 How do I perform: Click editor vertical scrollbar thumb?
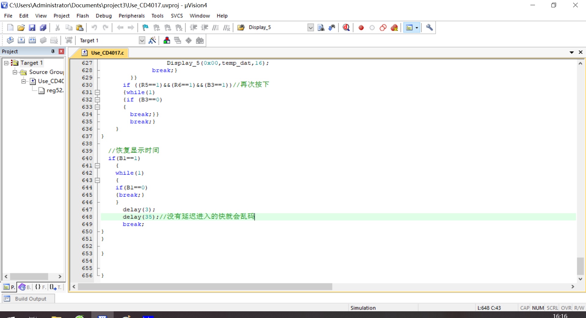[x=580, y=266]
